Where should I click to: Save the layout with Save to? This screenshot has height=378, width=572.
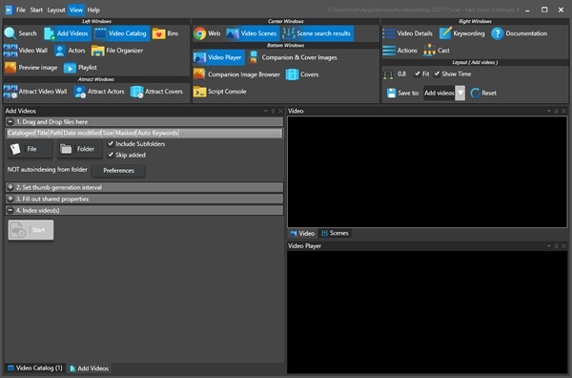click(x=402, y=94)
